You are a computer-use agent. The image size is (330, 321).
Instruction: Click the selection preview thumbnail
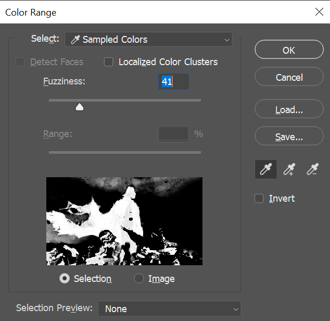click(x=124, y=221)
